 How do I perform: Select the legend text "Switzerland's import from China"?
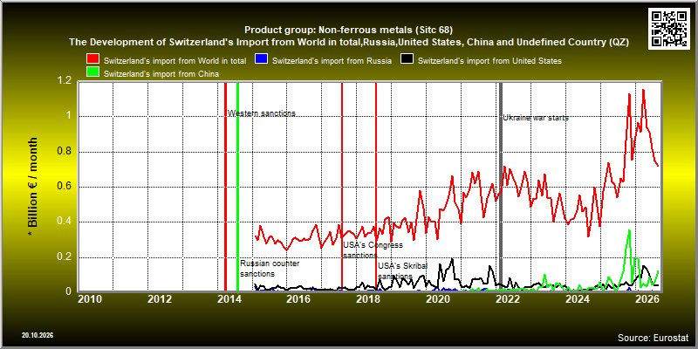161,74
